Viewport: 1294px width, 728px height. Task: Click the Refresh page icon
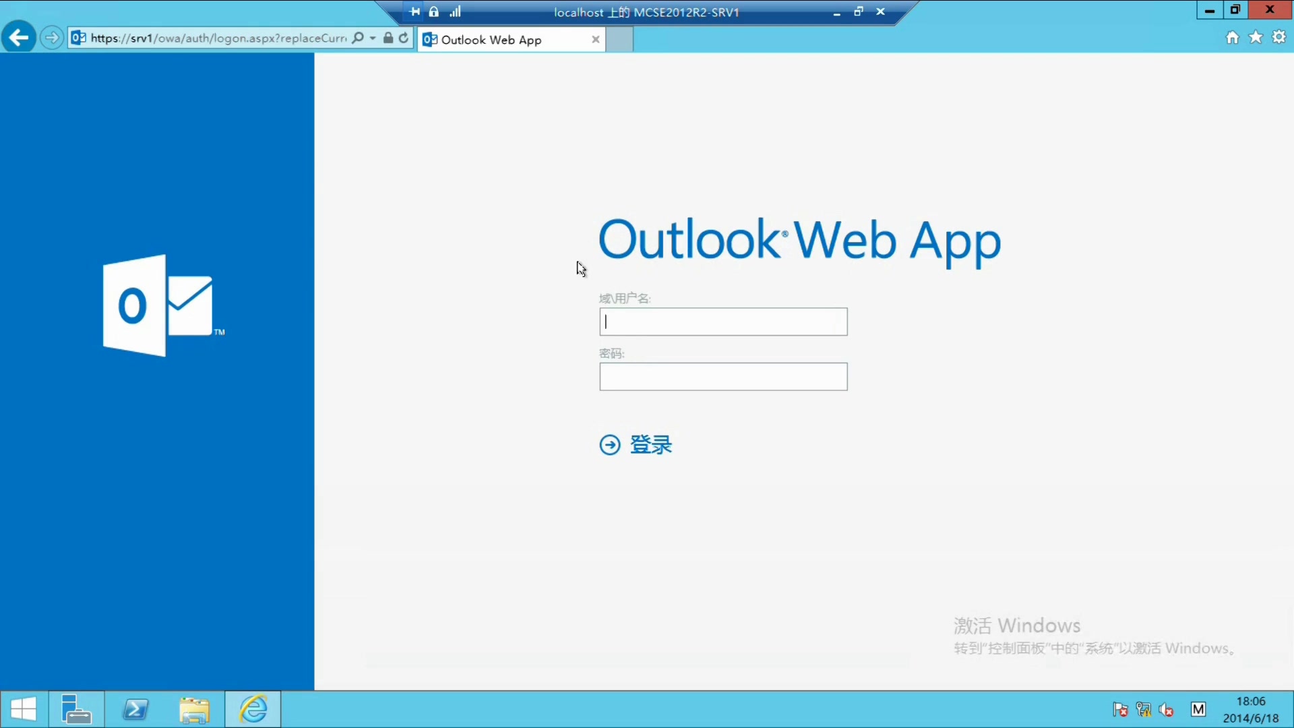tap(404, 38)
